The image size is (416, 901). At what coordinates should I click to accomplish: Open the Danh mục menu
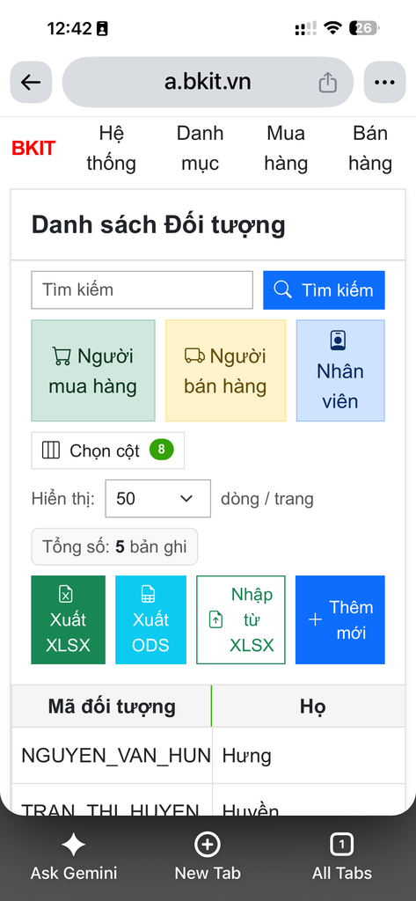click(x=200, y=148)
